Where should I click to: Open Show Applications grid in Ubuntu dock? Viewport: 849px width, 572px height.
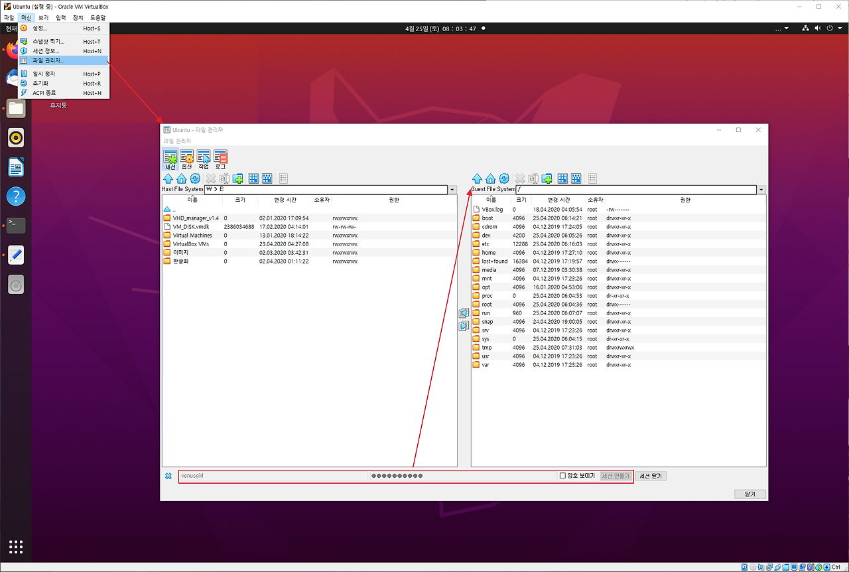coord(16,547)
